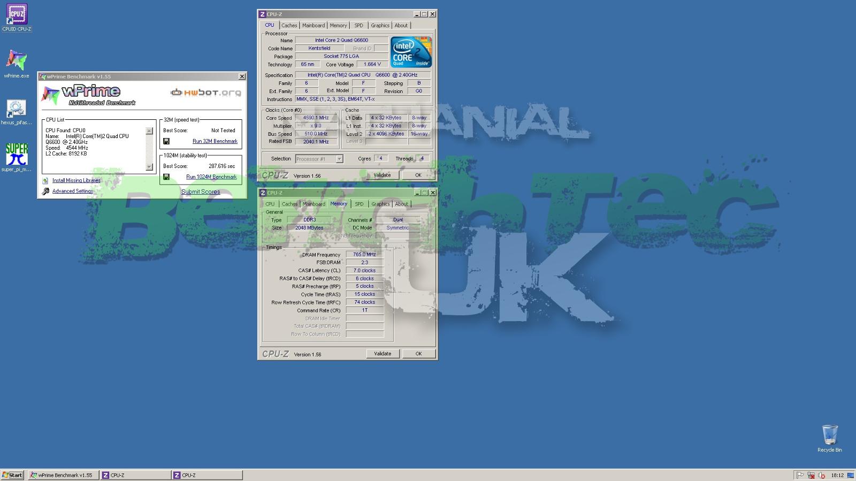Open the hexus_pifast desktop icon

[17, 112]
